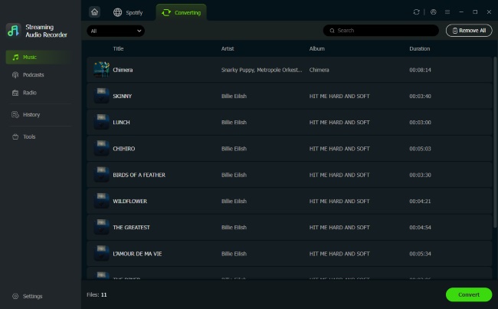
Task: Click the LUNCH track thumbnail
Action: tap(102, 123)
